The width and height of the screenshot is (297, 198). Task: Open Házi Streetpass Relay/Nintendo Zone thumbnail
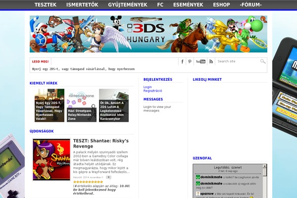click(x=82, y=105)
